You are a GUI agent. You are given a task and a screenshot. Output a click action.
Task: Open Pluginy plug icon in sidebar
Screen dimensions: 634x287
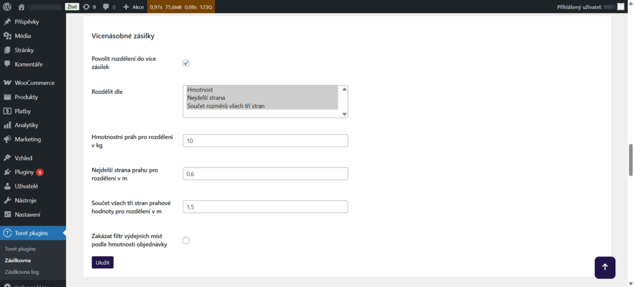pyautogui.click(x=7, y=172)
